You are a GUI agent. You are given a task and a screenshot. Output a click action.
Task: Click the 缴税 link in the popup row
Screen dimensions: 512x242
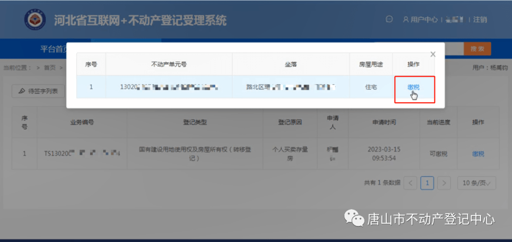click(413, 87)
